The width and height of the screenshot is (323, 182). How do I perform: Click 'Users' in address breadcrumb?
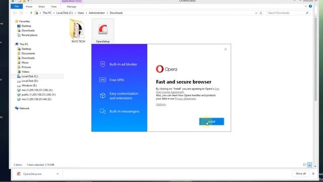(81, 13)
